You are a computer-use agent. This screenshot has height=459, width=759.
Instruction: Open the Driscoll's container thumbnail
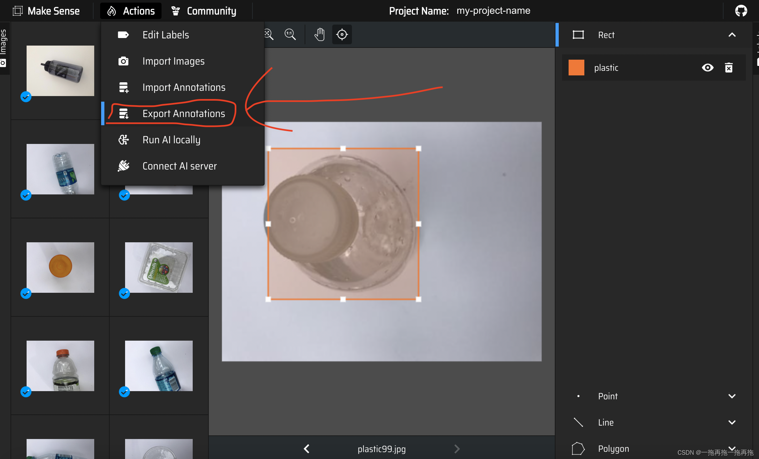(x=159, y=268)
